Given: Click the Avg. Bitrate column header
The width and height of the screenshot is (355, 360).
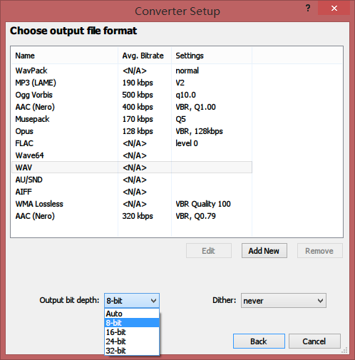Looking at the screenshot, I should [x=145, y=56].
